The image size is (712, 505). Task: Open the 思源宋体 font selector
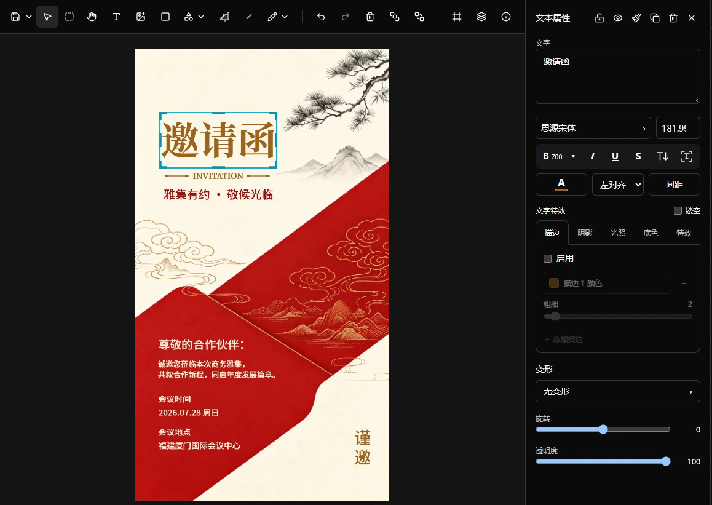[x=593, y=128]
